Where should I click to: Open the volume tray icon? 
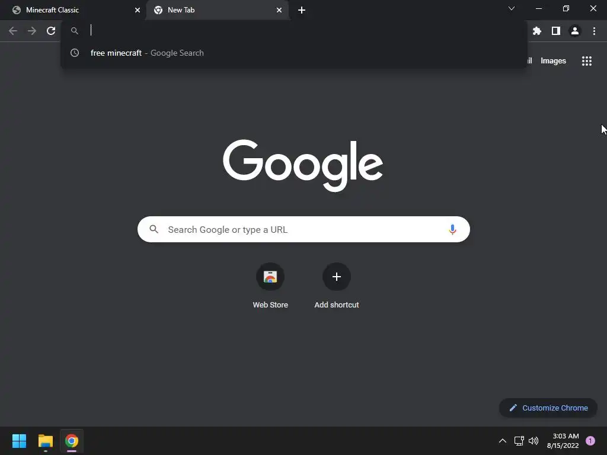click(533, 441)
